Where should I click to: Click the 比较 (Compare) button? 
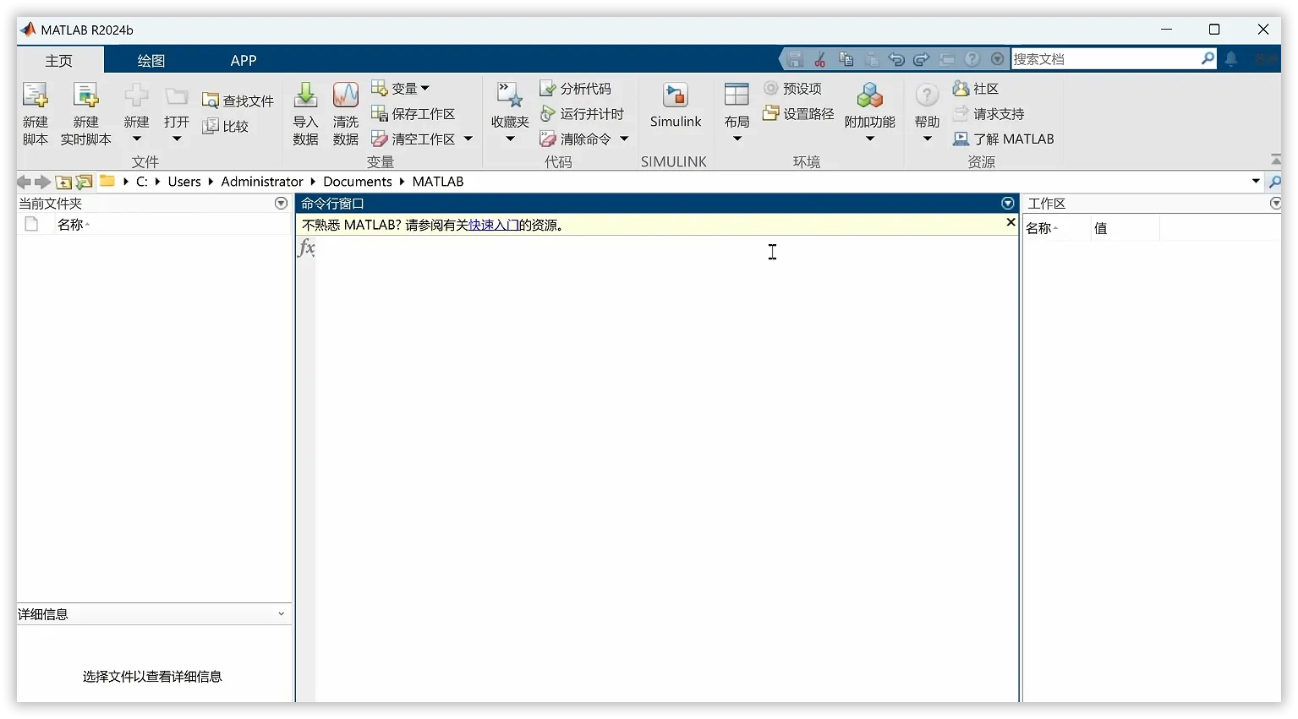(x=225, y=126)
